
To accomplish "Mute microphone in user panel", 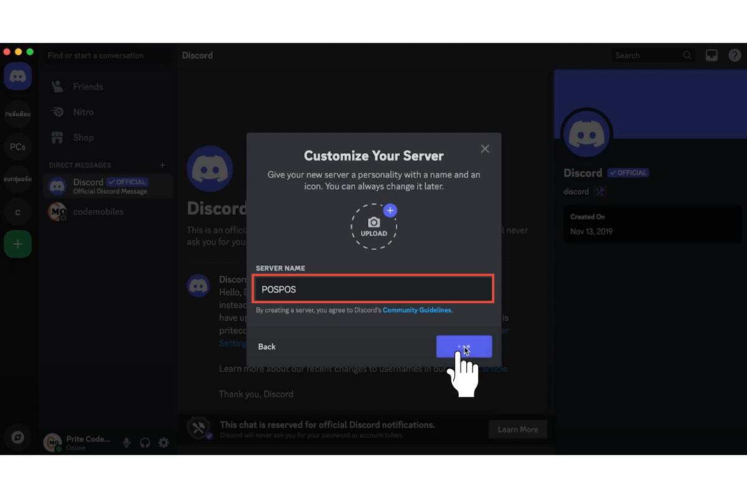I will point(126,443).
